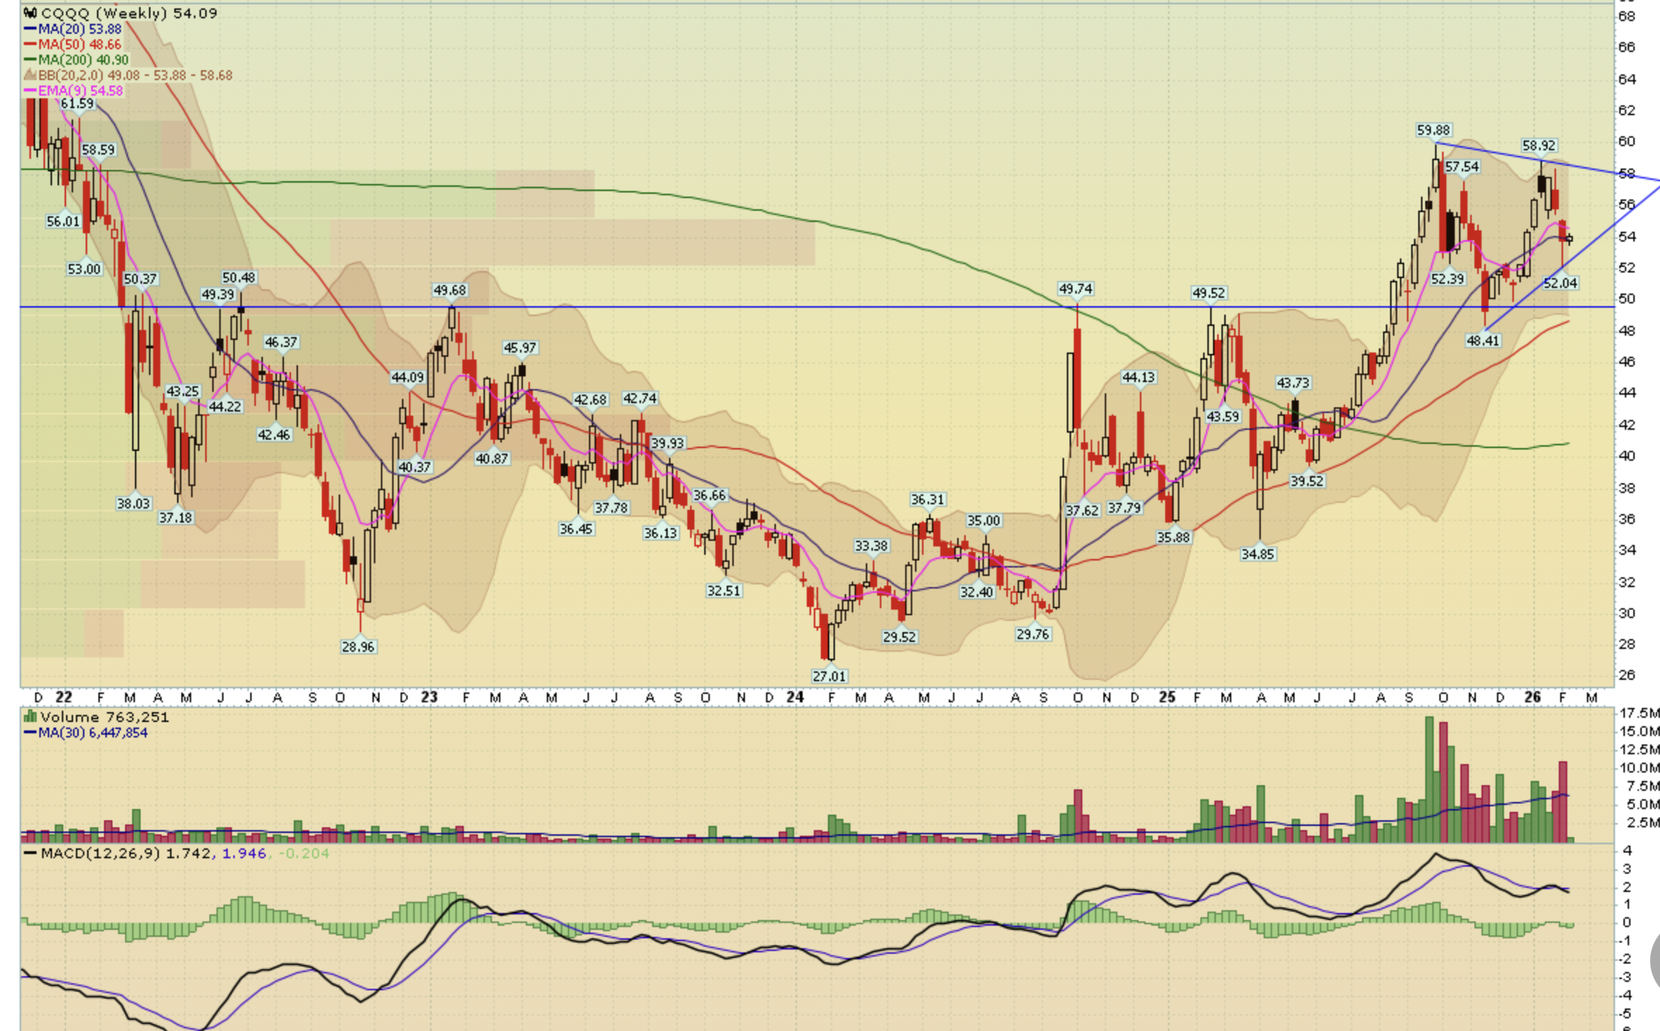Click the candlestick icon beside CQQQ title
This screenshot has width=1660, height=1031.
coord(30,13)
